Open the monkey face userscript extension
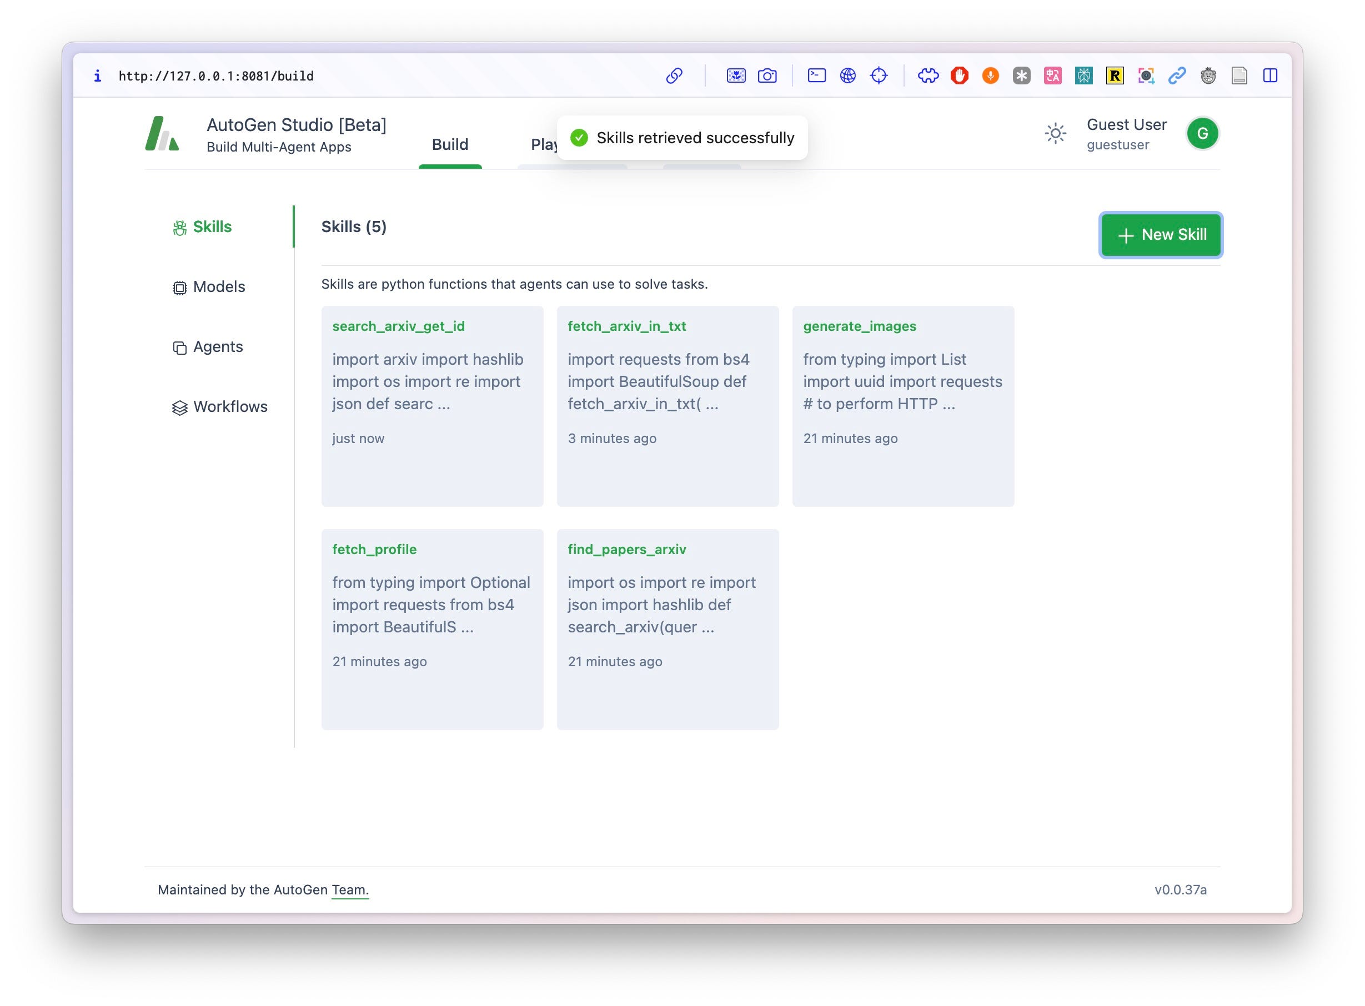The image size is (1365, 1006). point(1208,76)
